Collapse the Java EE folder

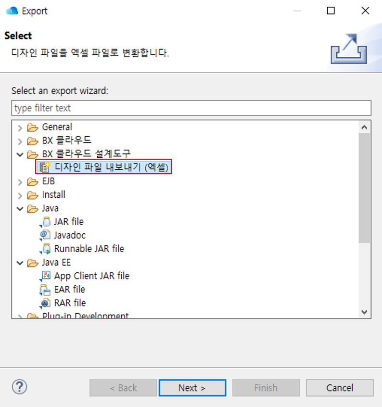pyautogui.click(x=20, y=263)
